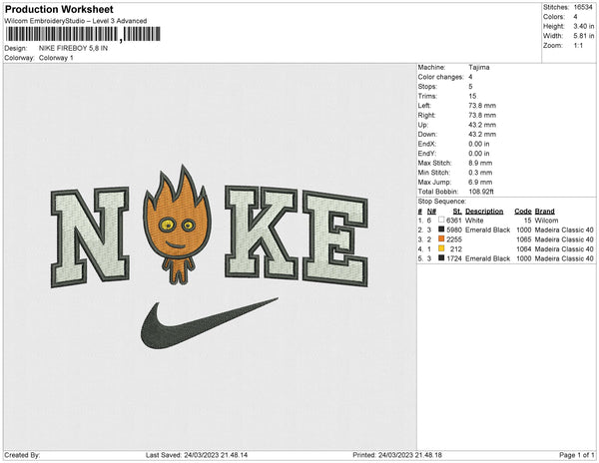The width and height of the screenshot is (599, 463).
Task: Click the 'Last Saved: 24/03/2023 21.48.14' text
Action: [x=197, y=455]
